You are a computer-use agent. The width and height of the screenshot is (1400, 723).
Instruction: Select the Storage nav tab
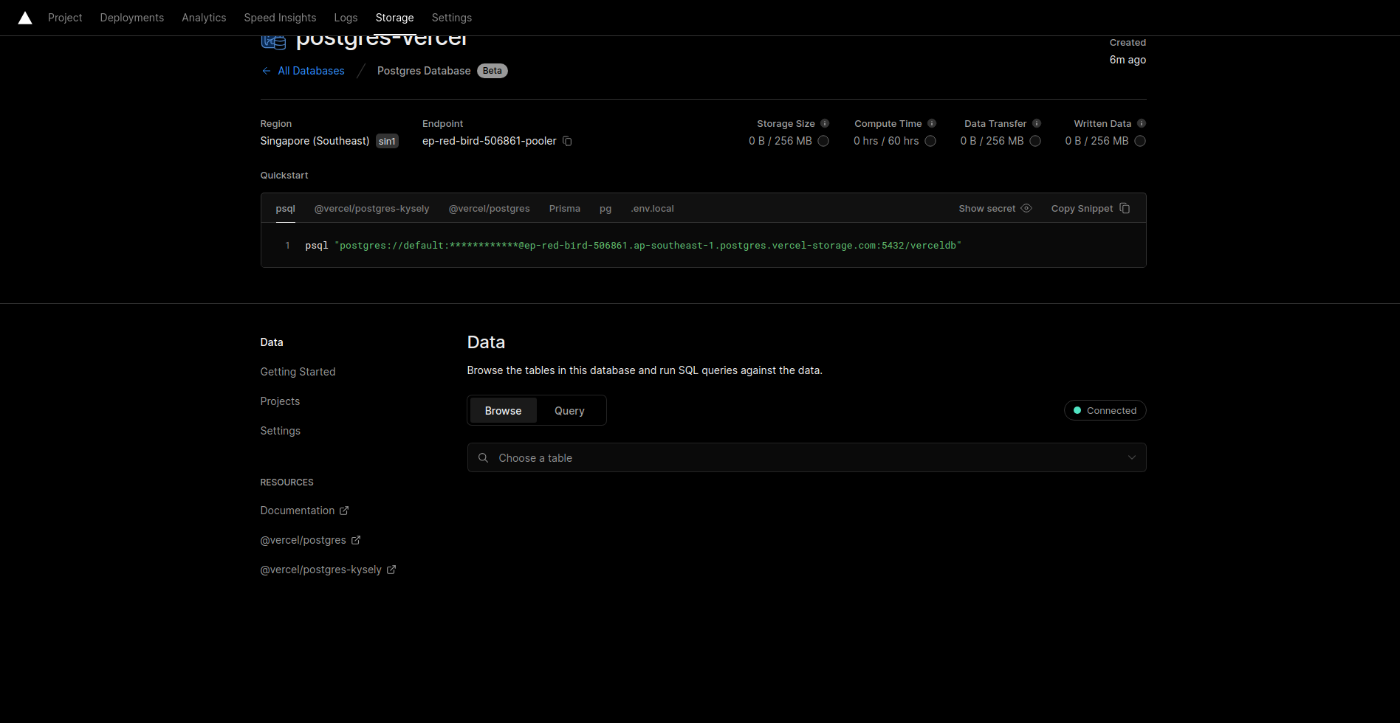[394, 18]
